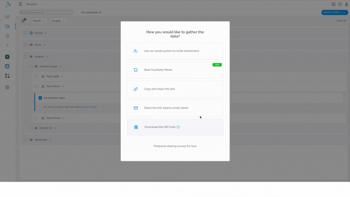This screenshot has height=197, width=350.
Task: Expand the Division US folder
Action: [55, 128]
